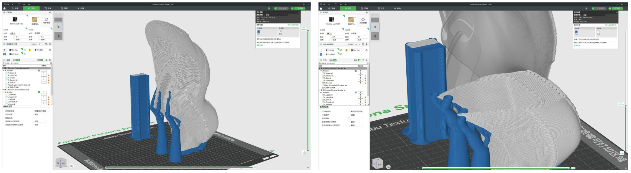
Task: Select plate 2 thumbnail in left window
Action: coord(59,36)
